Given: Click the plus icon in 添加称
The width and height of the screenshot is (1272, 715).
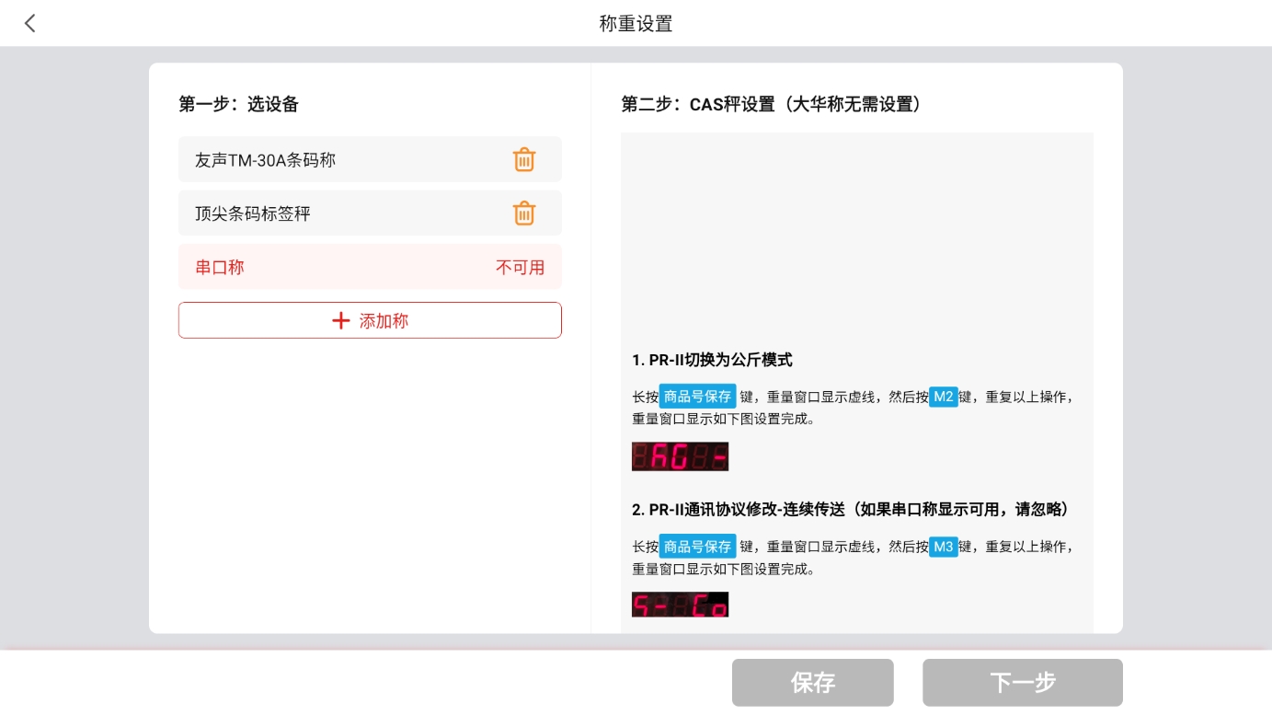Looking at the screenshot, I should [x=341, y=320].
